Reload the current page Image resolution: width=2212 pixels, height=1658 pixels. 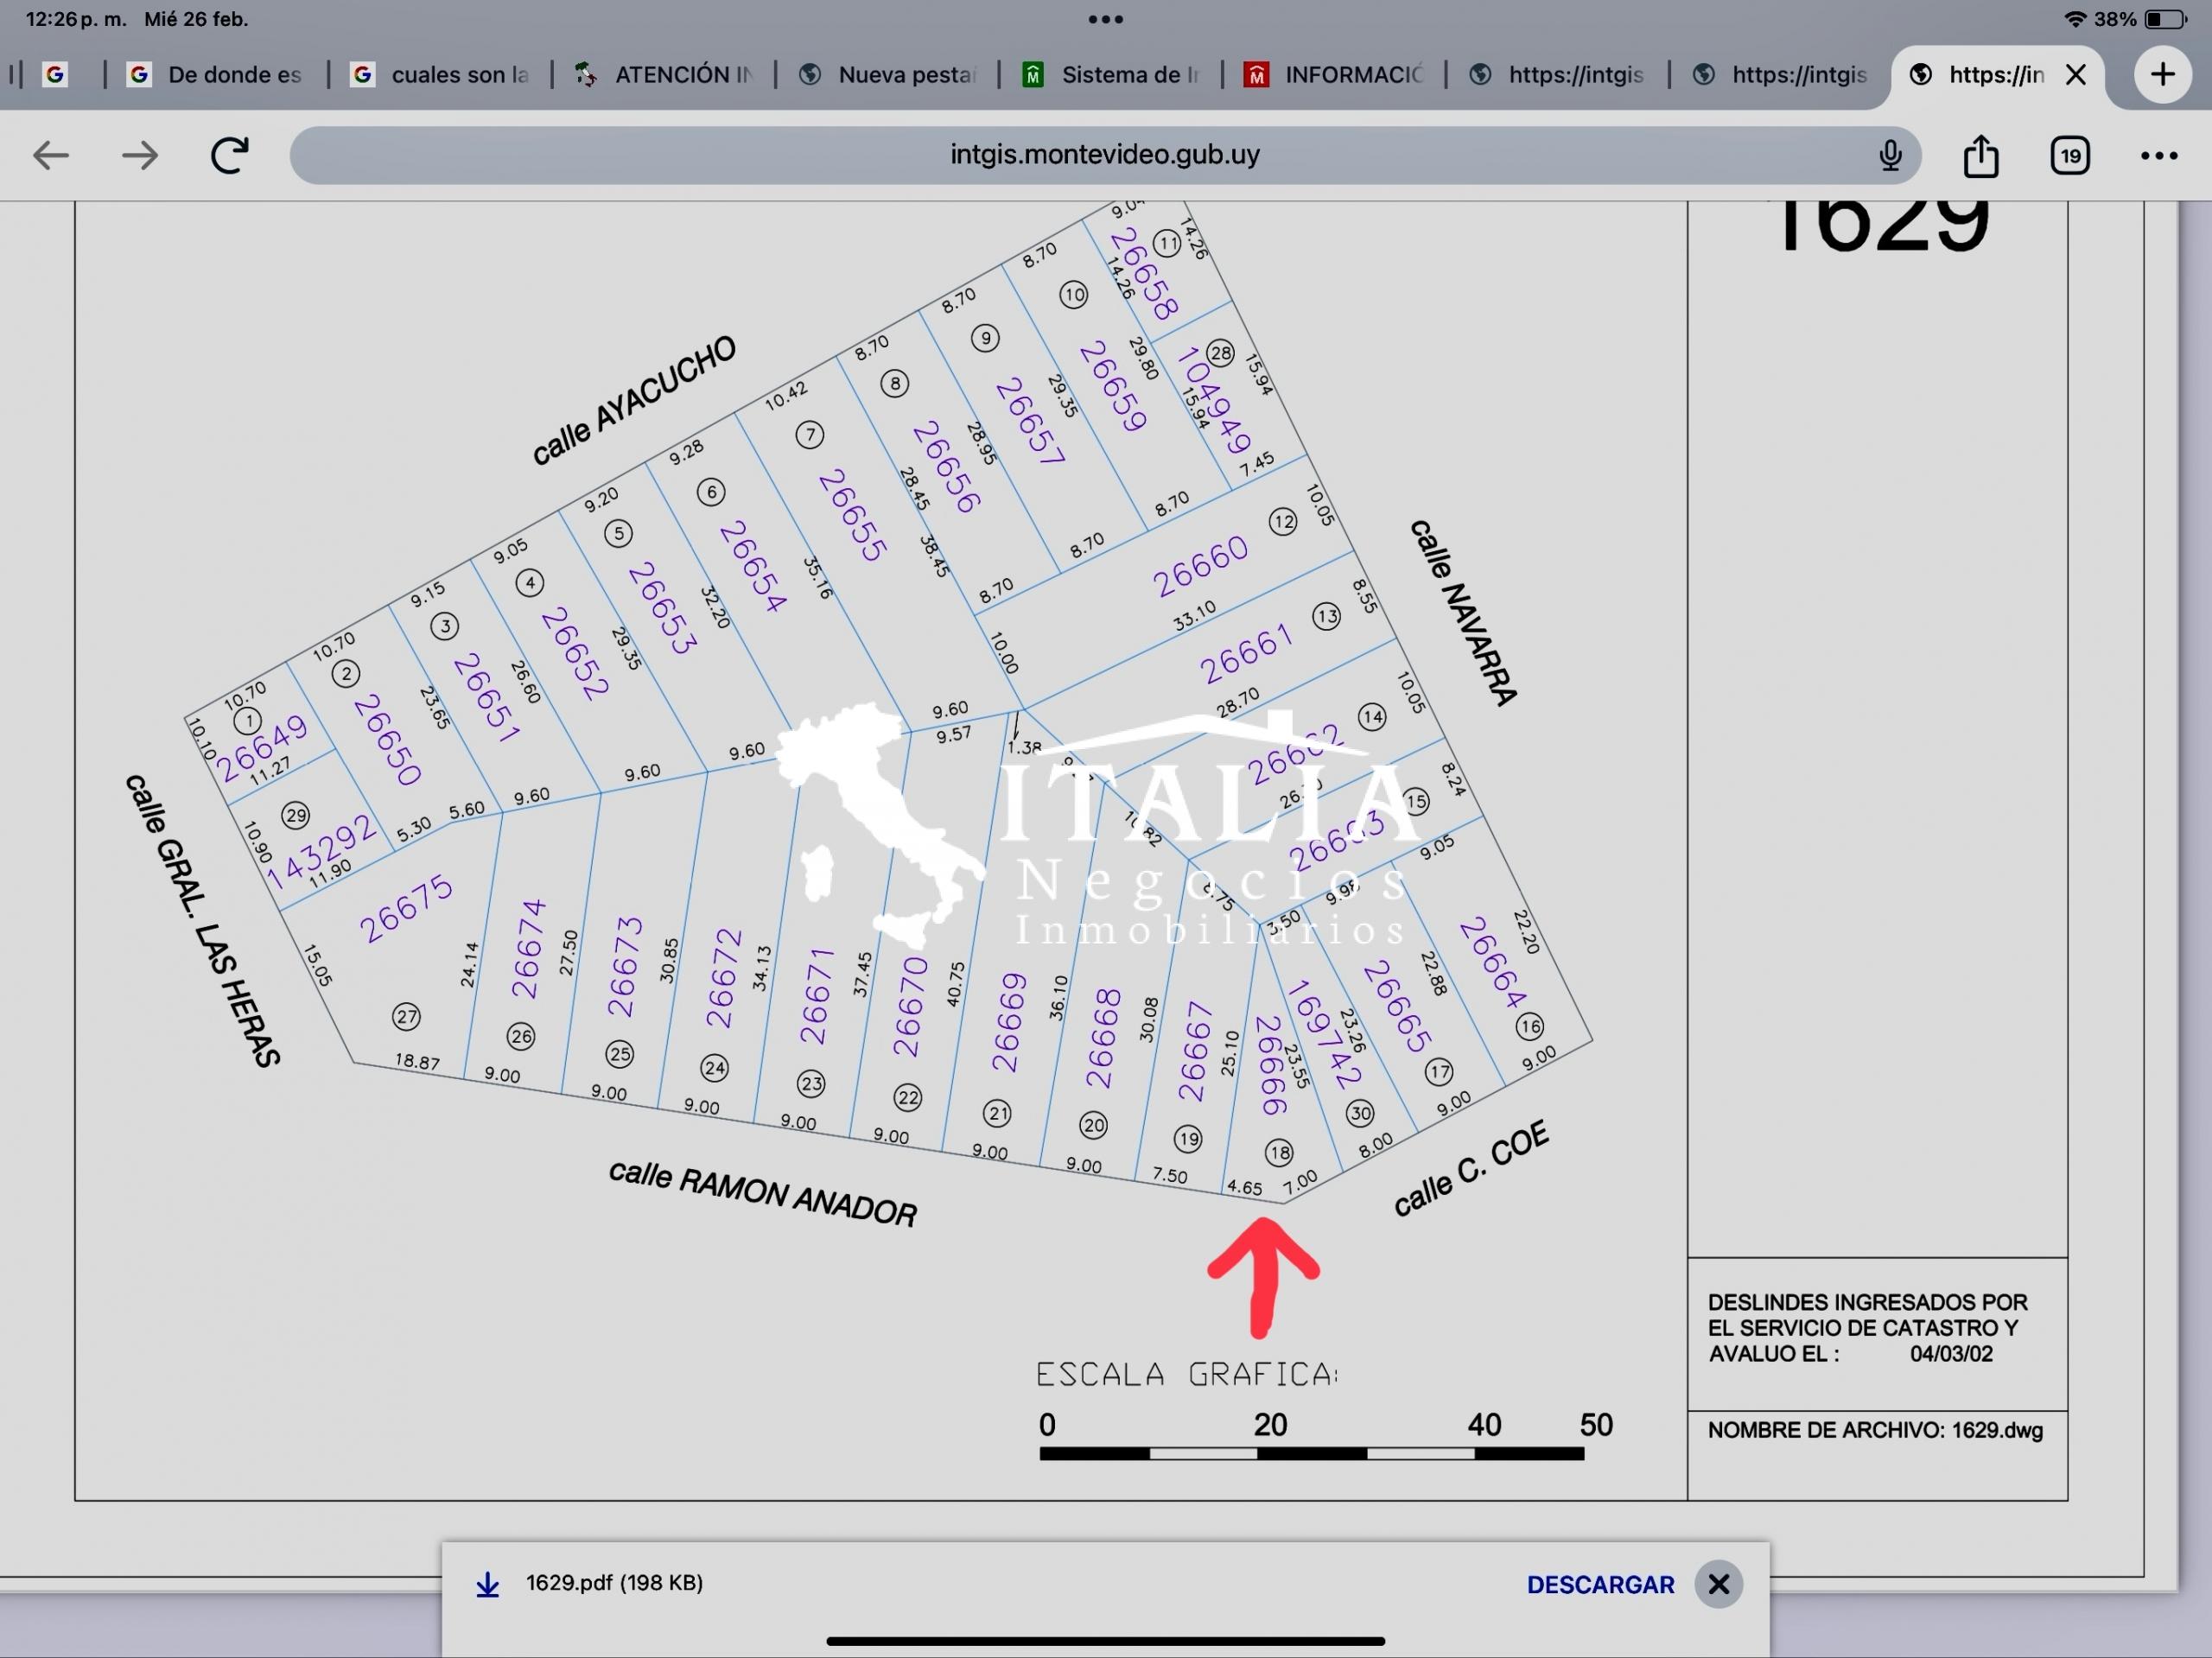tap(229, 155)
